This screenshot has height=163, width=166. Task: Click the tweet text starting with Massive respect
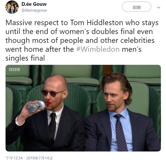82,40
